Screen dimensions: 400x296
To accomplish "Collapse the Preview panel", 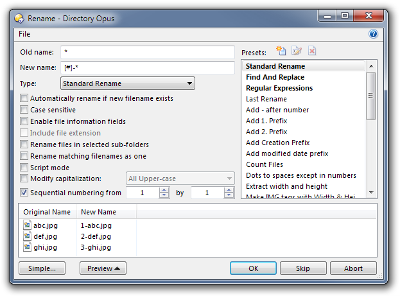I will 103,268.
